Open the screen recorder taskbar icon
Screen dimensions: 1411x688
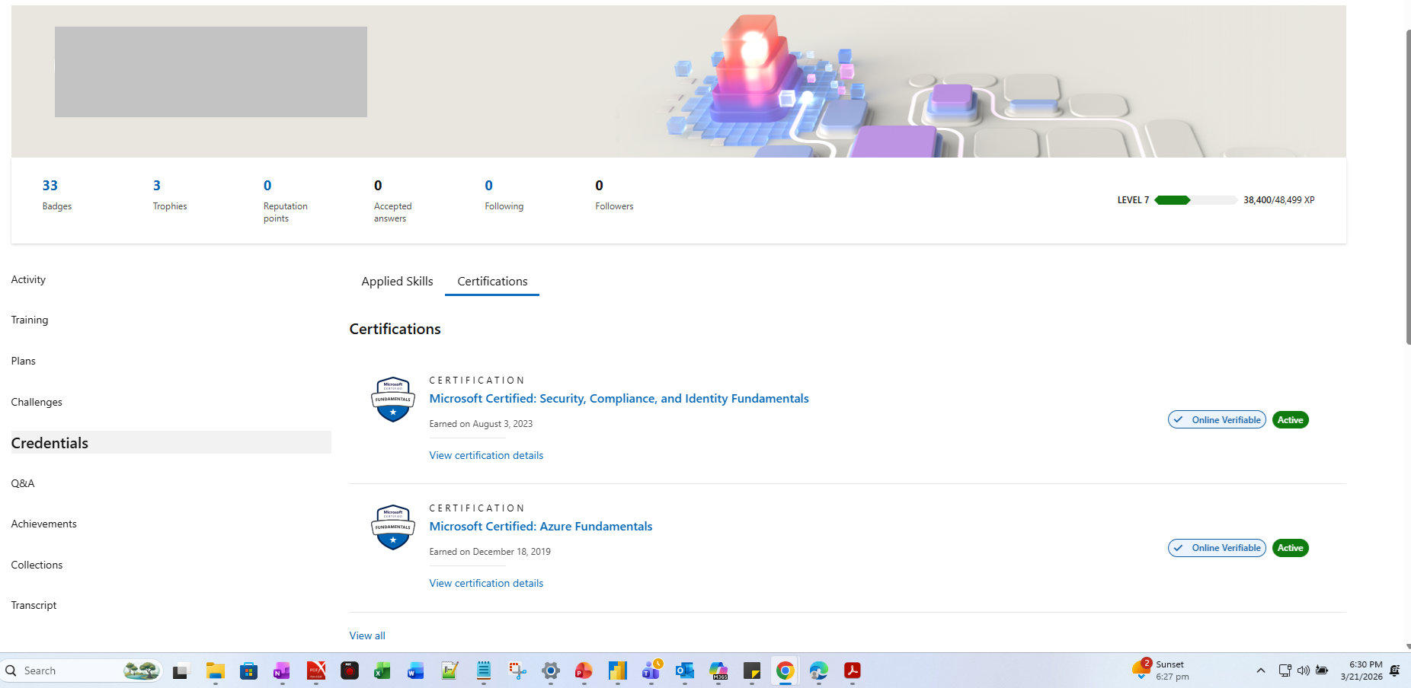(350, 670)
